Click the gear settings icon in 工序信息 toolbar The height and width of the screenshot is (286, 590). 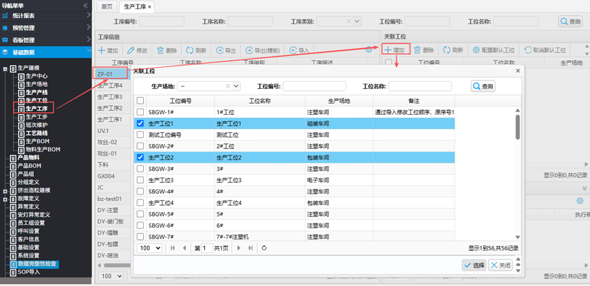coord(369,50)
